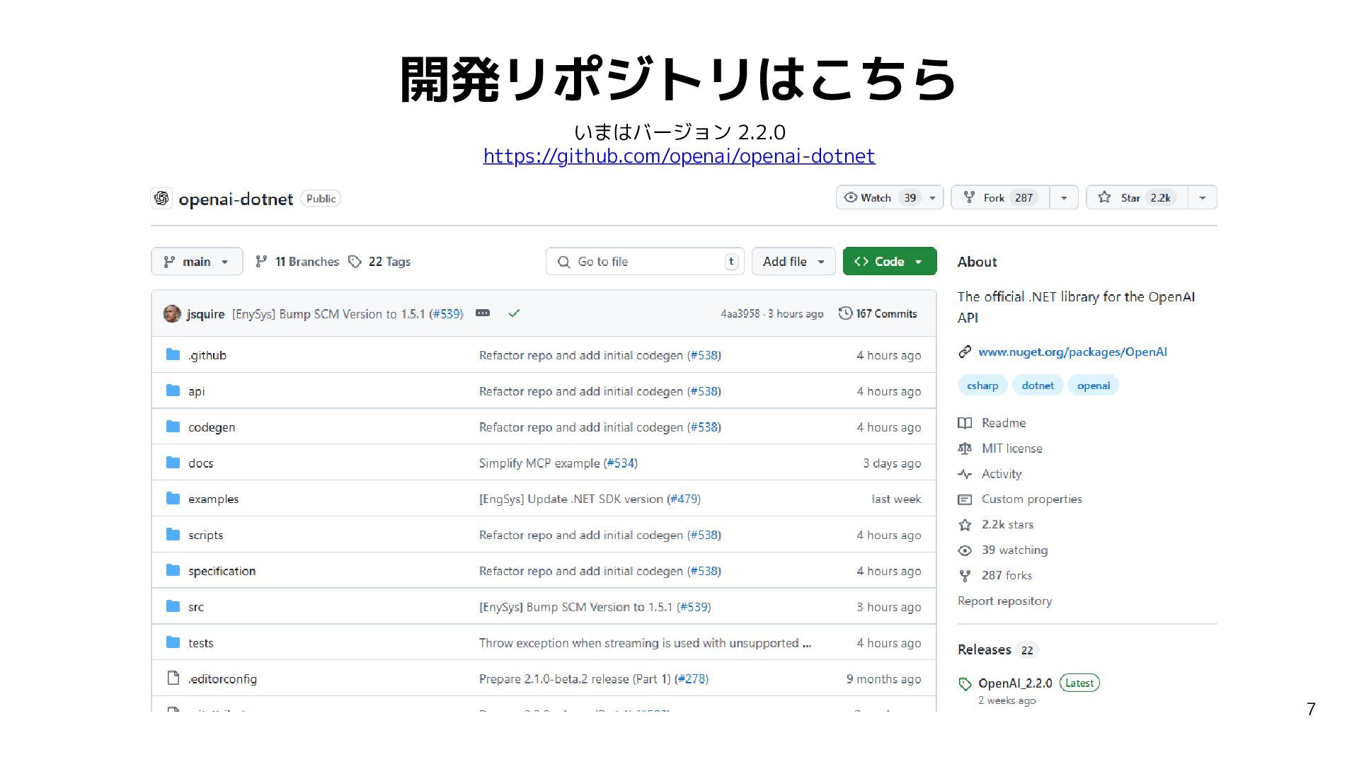The image size is (1359, 764).
Task: Click Report repository
Action: (1004, 601)
